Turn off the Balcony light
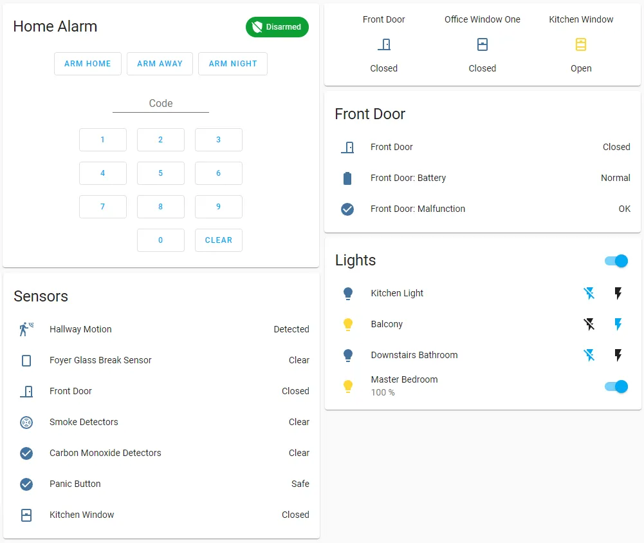Viewport: 644px width, 543px height. 589,324
